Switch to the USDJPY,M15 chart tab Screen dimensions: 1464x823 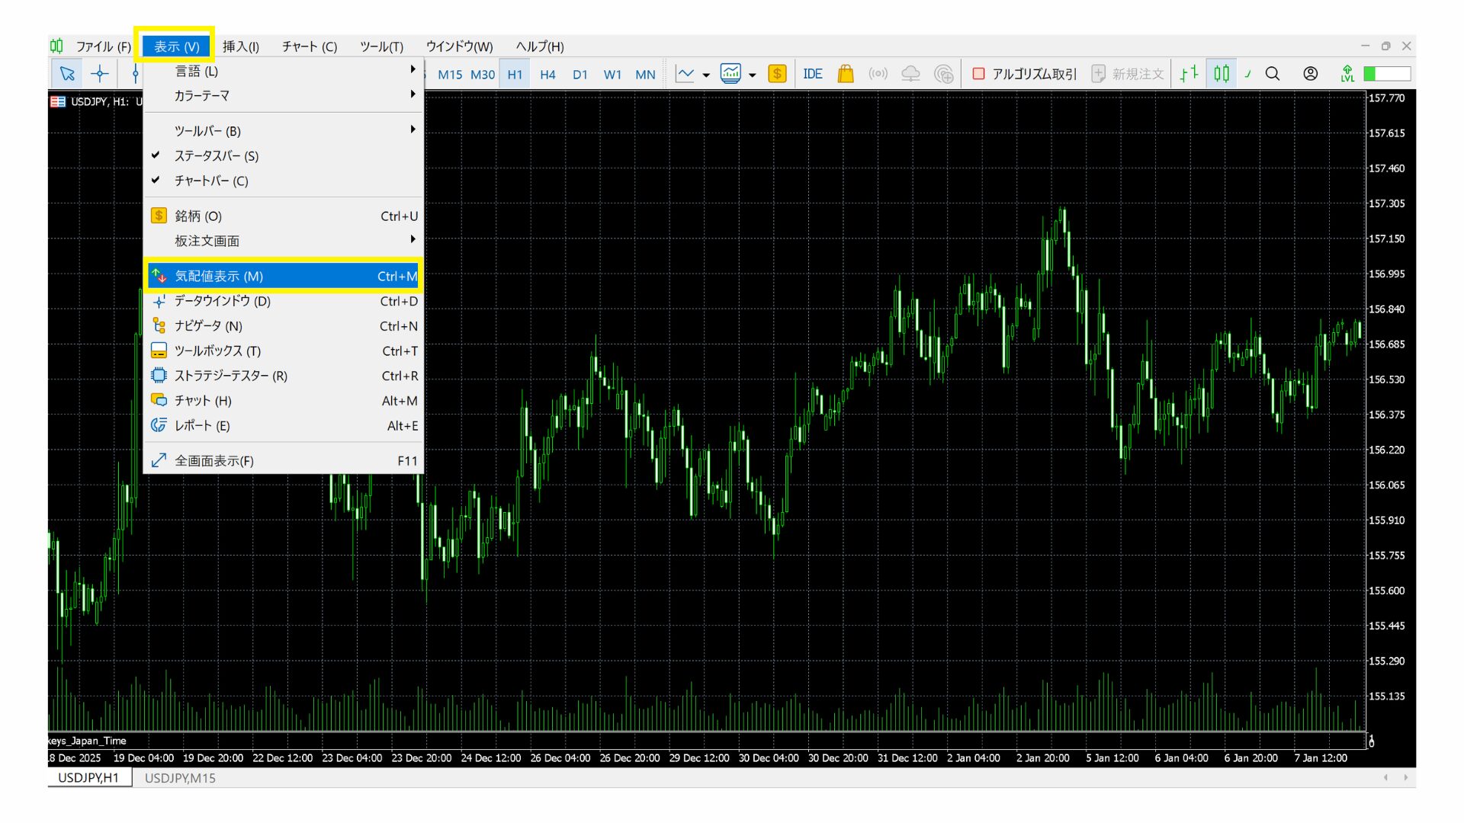click(x=180, y=778)
